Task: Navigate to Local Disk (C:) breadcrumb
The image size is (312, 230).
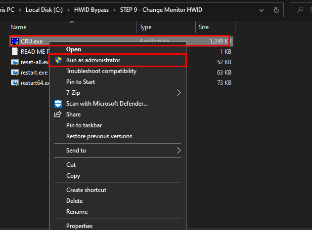Action: [x=44, y=10]
